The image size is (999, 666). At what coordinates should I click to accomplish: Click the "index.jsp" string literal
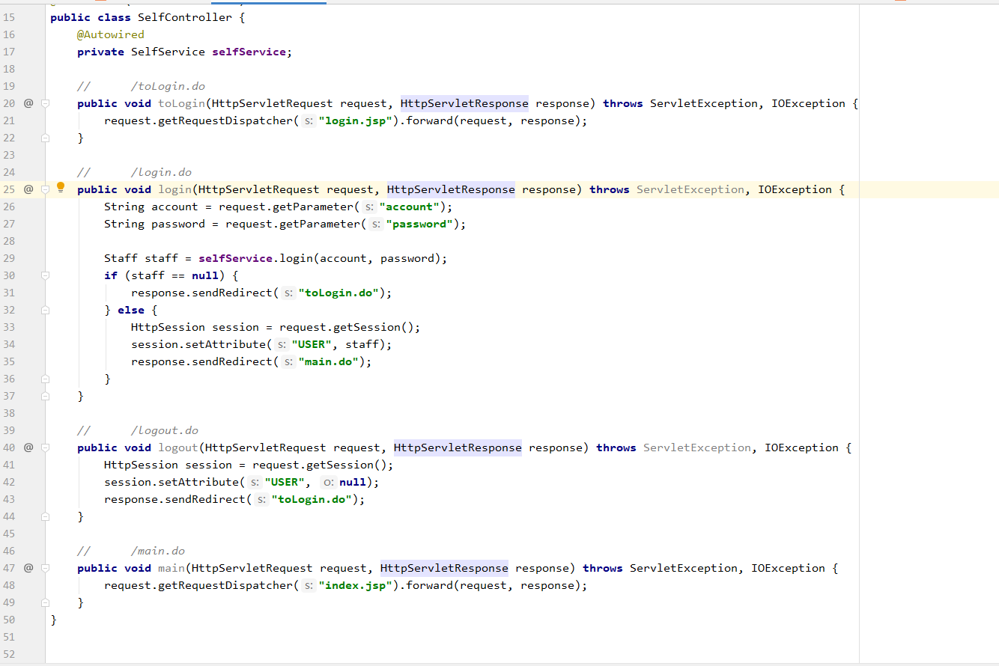point(356,585)
